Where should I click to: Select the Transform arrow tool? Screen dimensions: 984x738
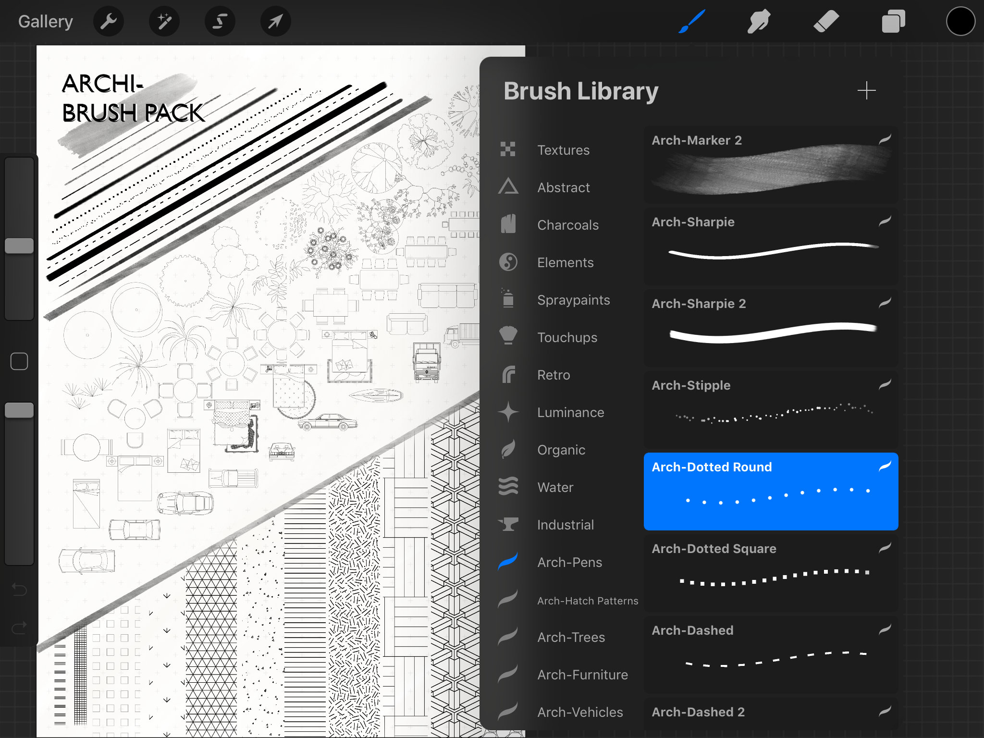(x=275, y=21)
